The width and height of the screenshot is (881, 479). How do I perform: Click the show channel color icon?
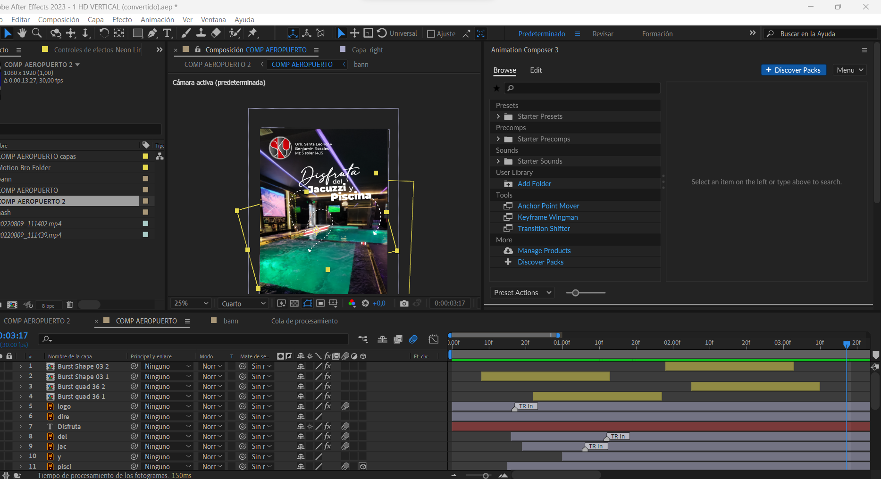point(352,303)
